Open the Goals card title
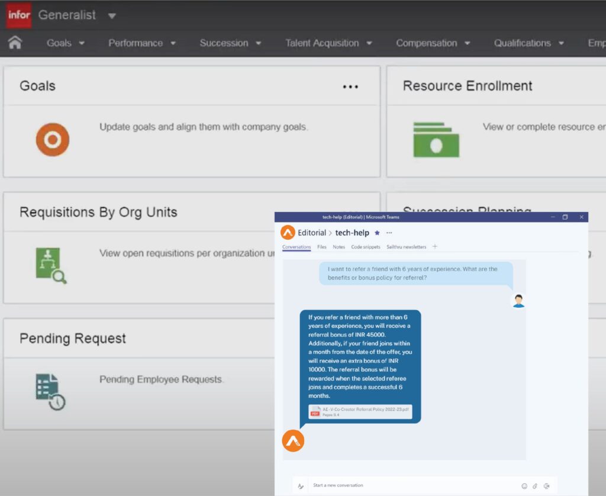 coord(37,86)
